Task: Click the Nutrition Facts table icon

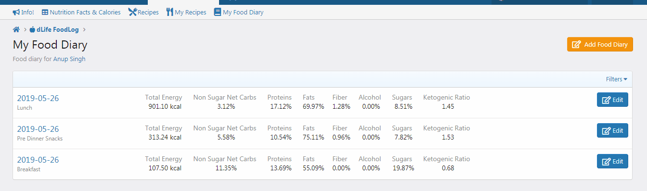Action: pyautogui.click(x=45, y=12)
